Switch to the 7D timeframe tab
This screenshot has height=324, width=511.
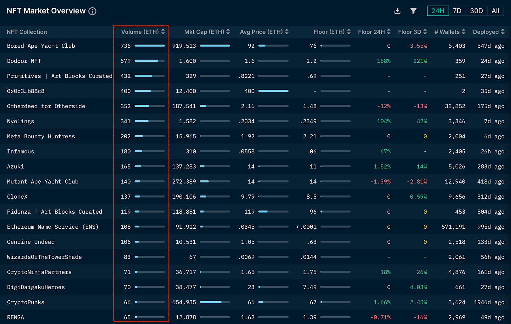click(457, 11)
